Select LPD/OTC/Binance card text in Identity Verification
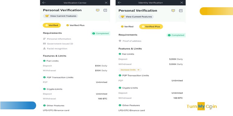The image size is (233, 116). click(131, 110)
